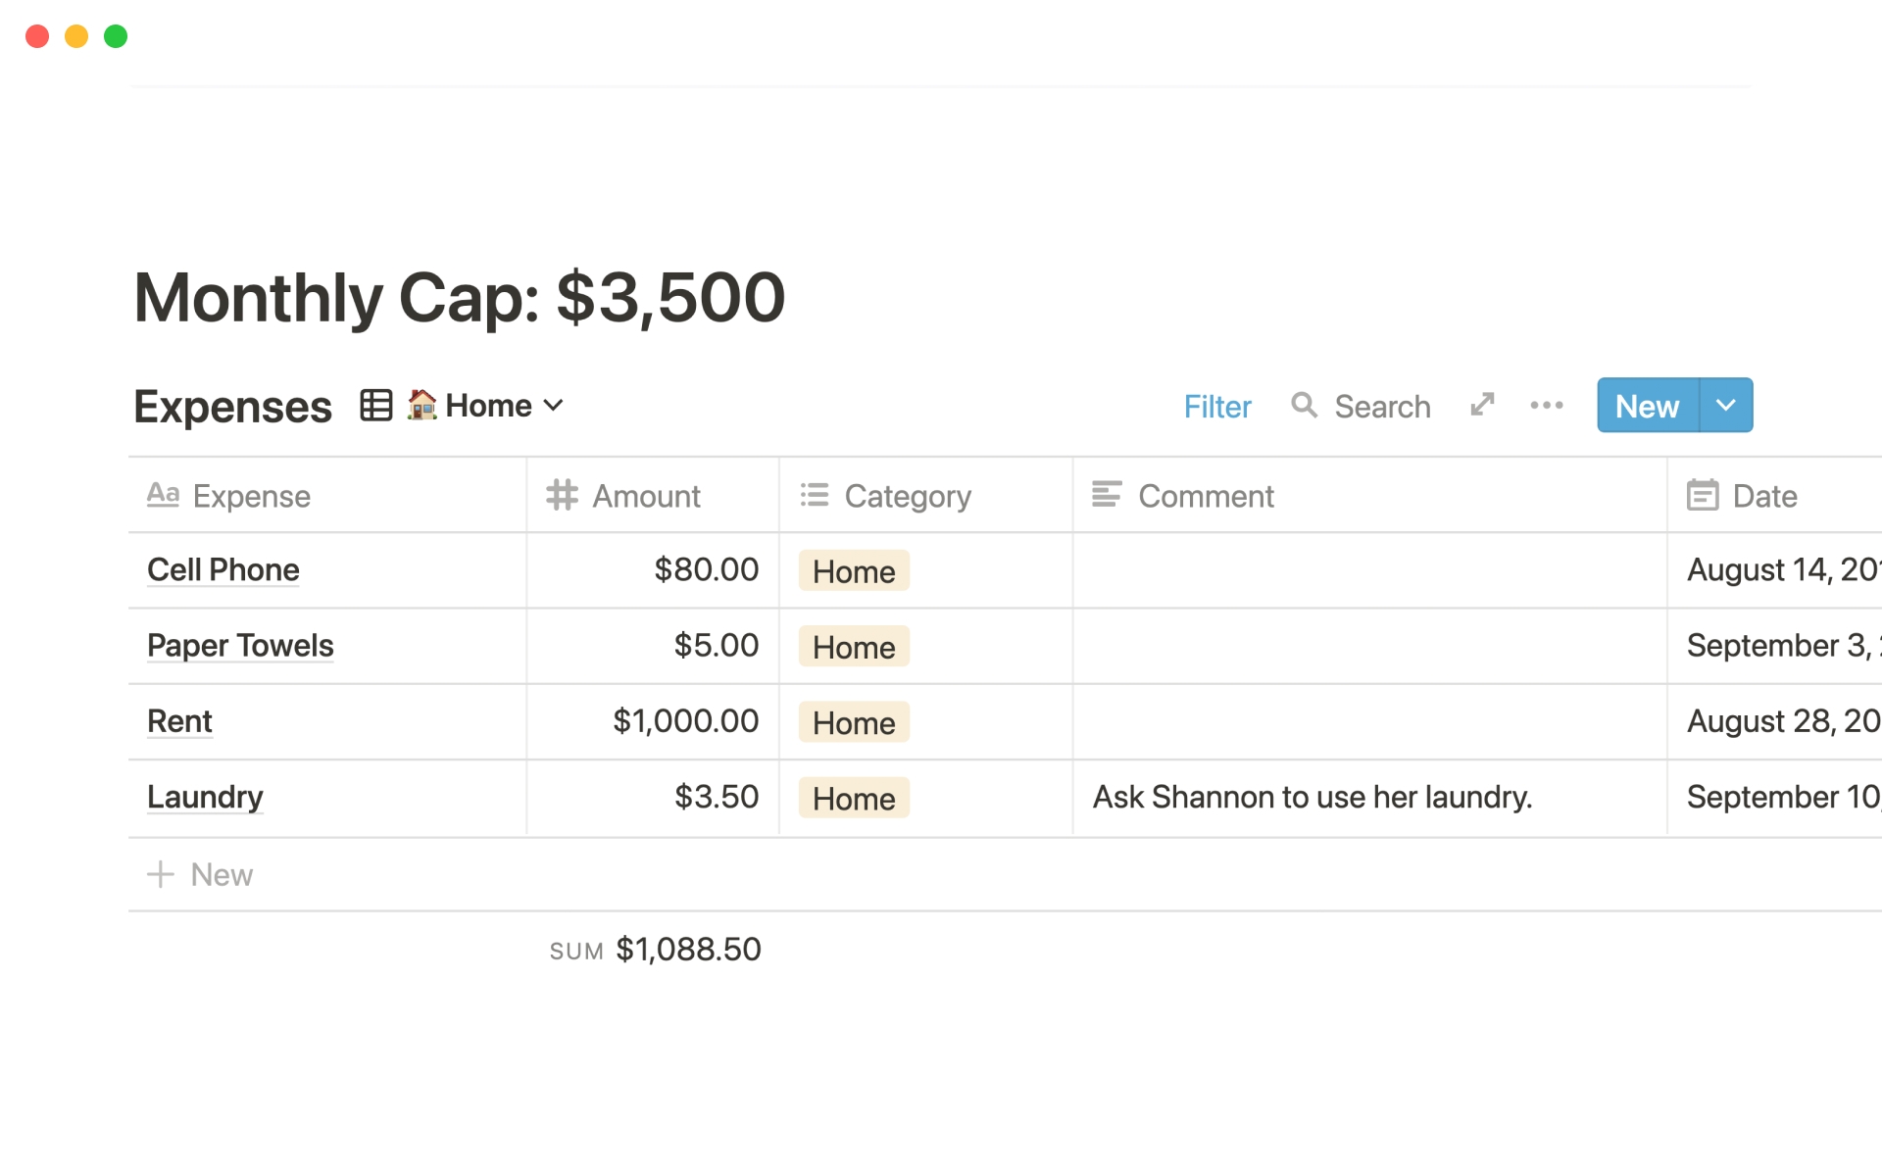Click the Home category tag on Laundry row
Screen dimensions: 1882x1176
coord(852,798)
